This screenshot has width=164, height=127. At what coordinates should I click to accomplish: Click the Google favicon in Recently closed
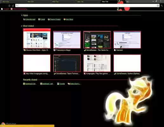58,84
